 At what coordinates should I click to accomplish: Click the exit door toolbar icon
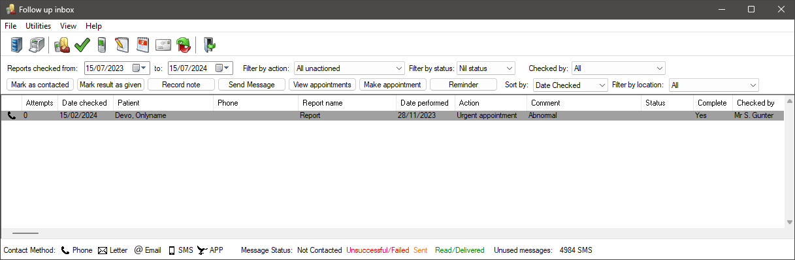point(209,45)
